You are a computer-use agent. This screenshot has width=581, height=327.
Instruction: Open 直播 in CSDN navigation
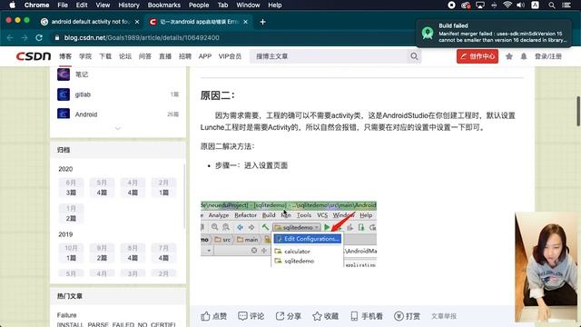(165, 56)
